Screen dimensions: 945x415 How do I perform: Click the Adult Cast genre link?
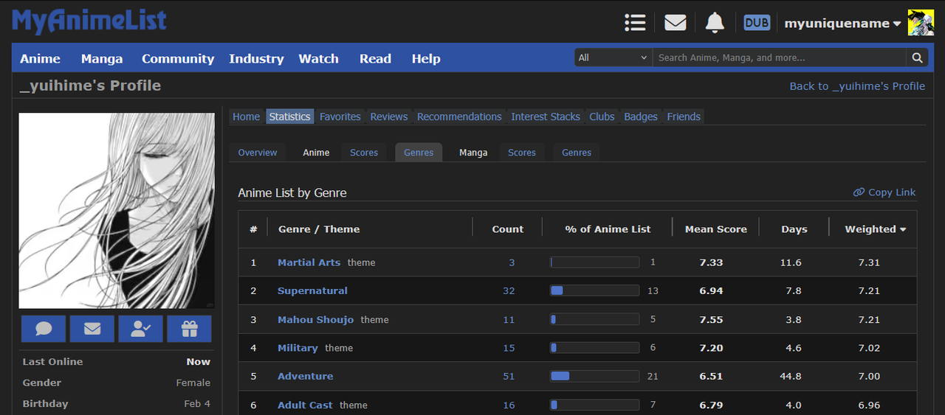tap(305, 405)
